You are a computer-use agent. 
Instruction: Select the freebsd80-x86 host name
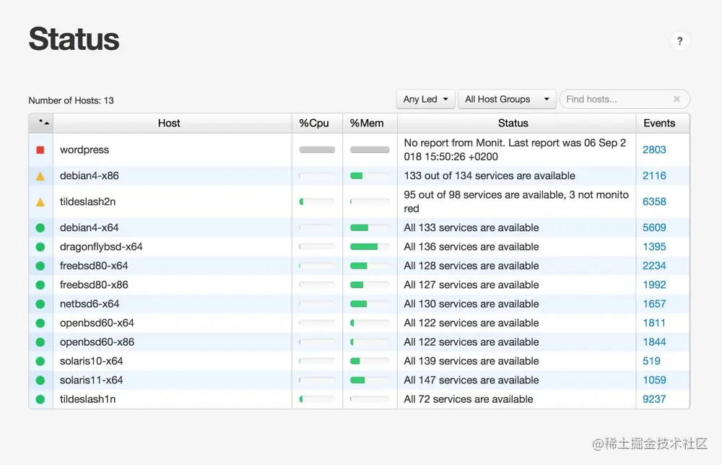[94, 285]
